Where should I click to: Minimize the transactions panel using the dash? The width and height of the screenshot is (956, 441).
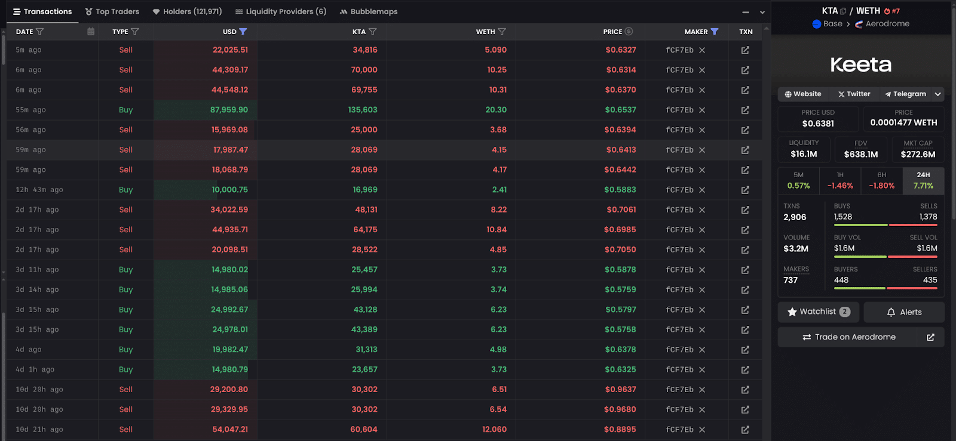pos(746,12)
